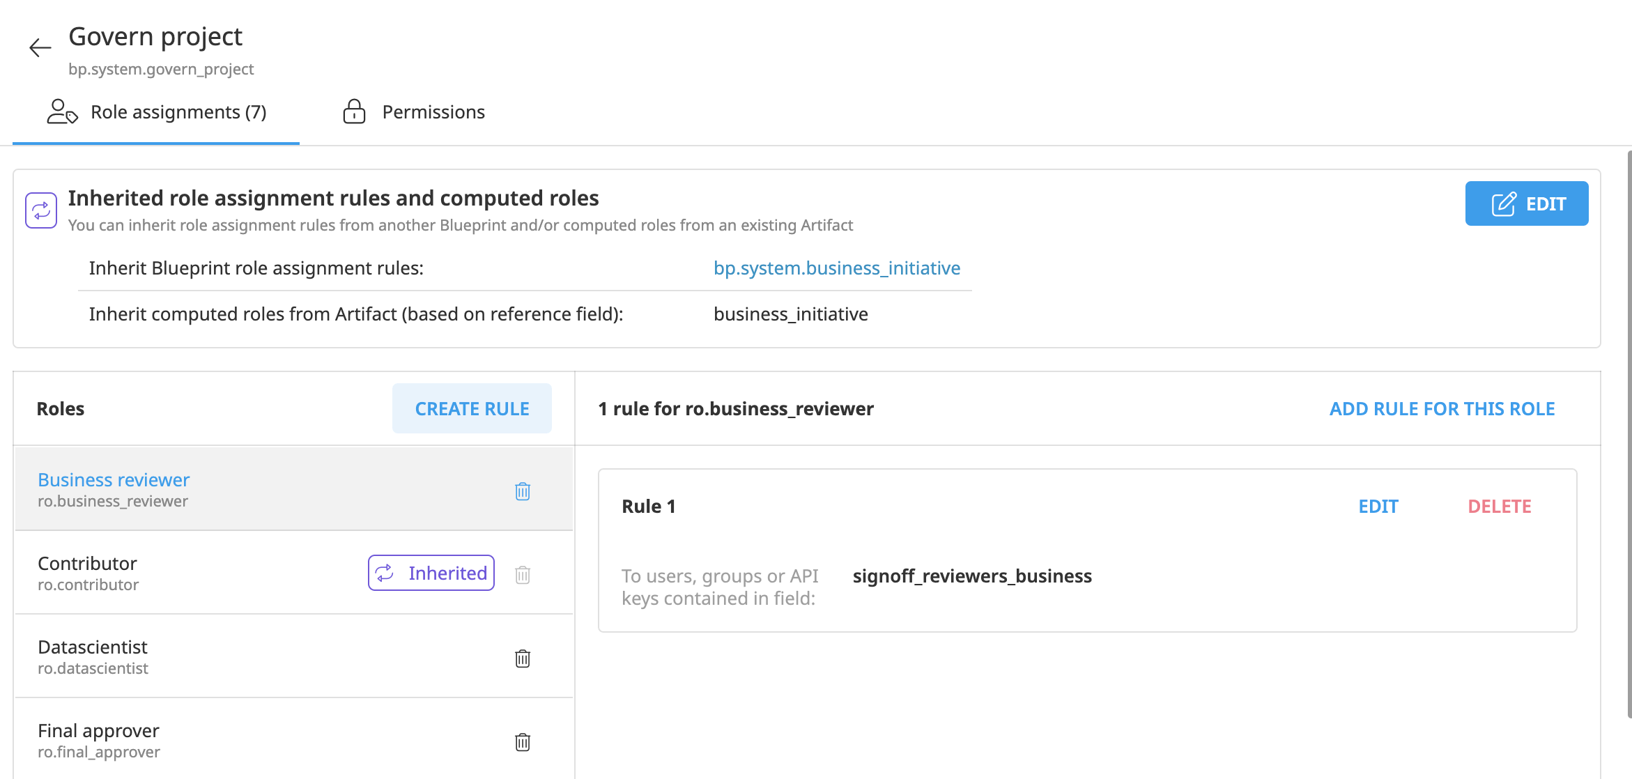
Task: Click DELETE on Rule 1
Action: pos(1500,506)
